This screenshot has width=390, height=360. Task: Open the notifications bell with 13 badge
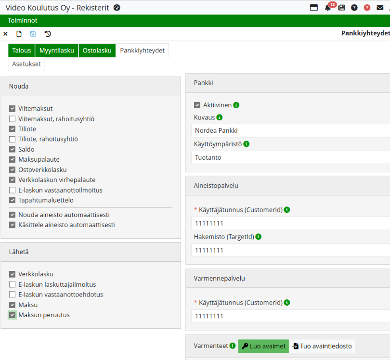point(328,8)
